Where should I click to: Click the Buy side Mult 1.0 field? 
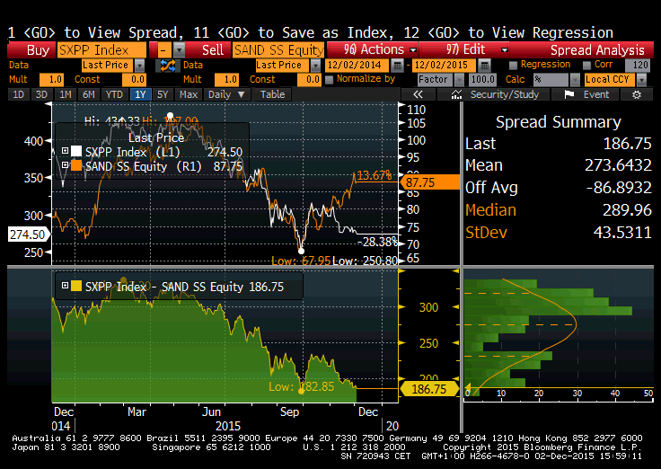pyautogui.click(x=51, y=80)
